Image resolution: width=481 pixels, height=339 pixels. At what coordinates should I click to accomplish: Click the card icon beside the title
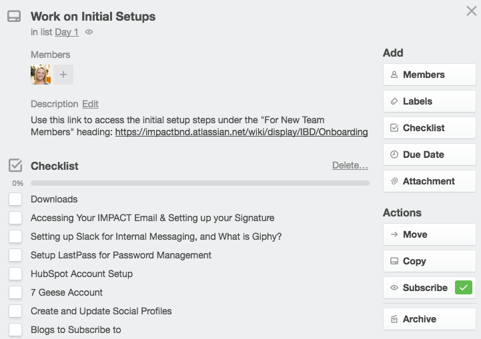point(14,16)
